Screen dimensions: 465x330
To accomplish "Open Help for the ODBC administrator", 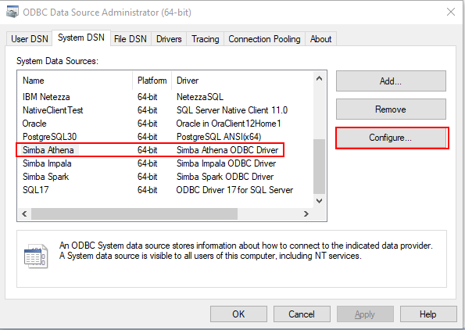I will pyautogui.click(x=428, y=314).
